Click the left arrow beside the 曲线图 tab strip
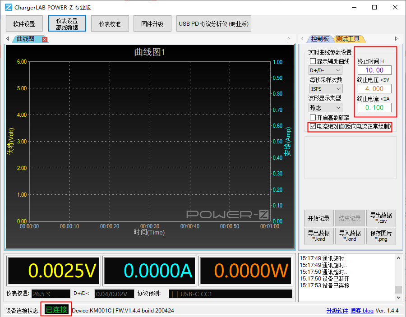This screenshot has height=317, width=406. coord(6,39)
